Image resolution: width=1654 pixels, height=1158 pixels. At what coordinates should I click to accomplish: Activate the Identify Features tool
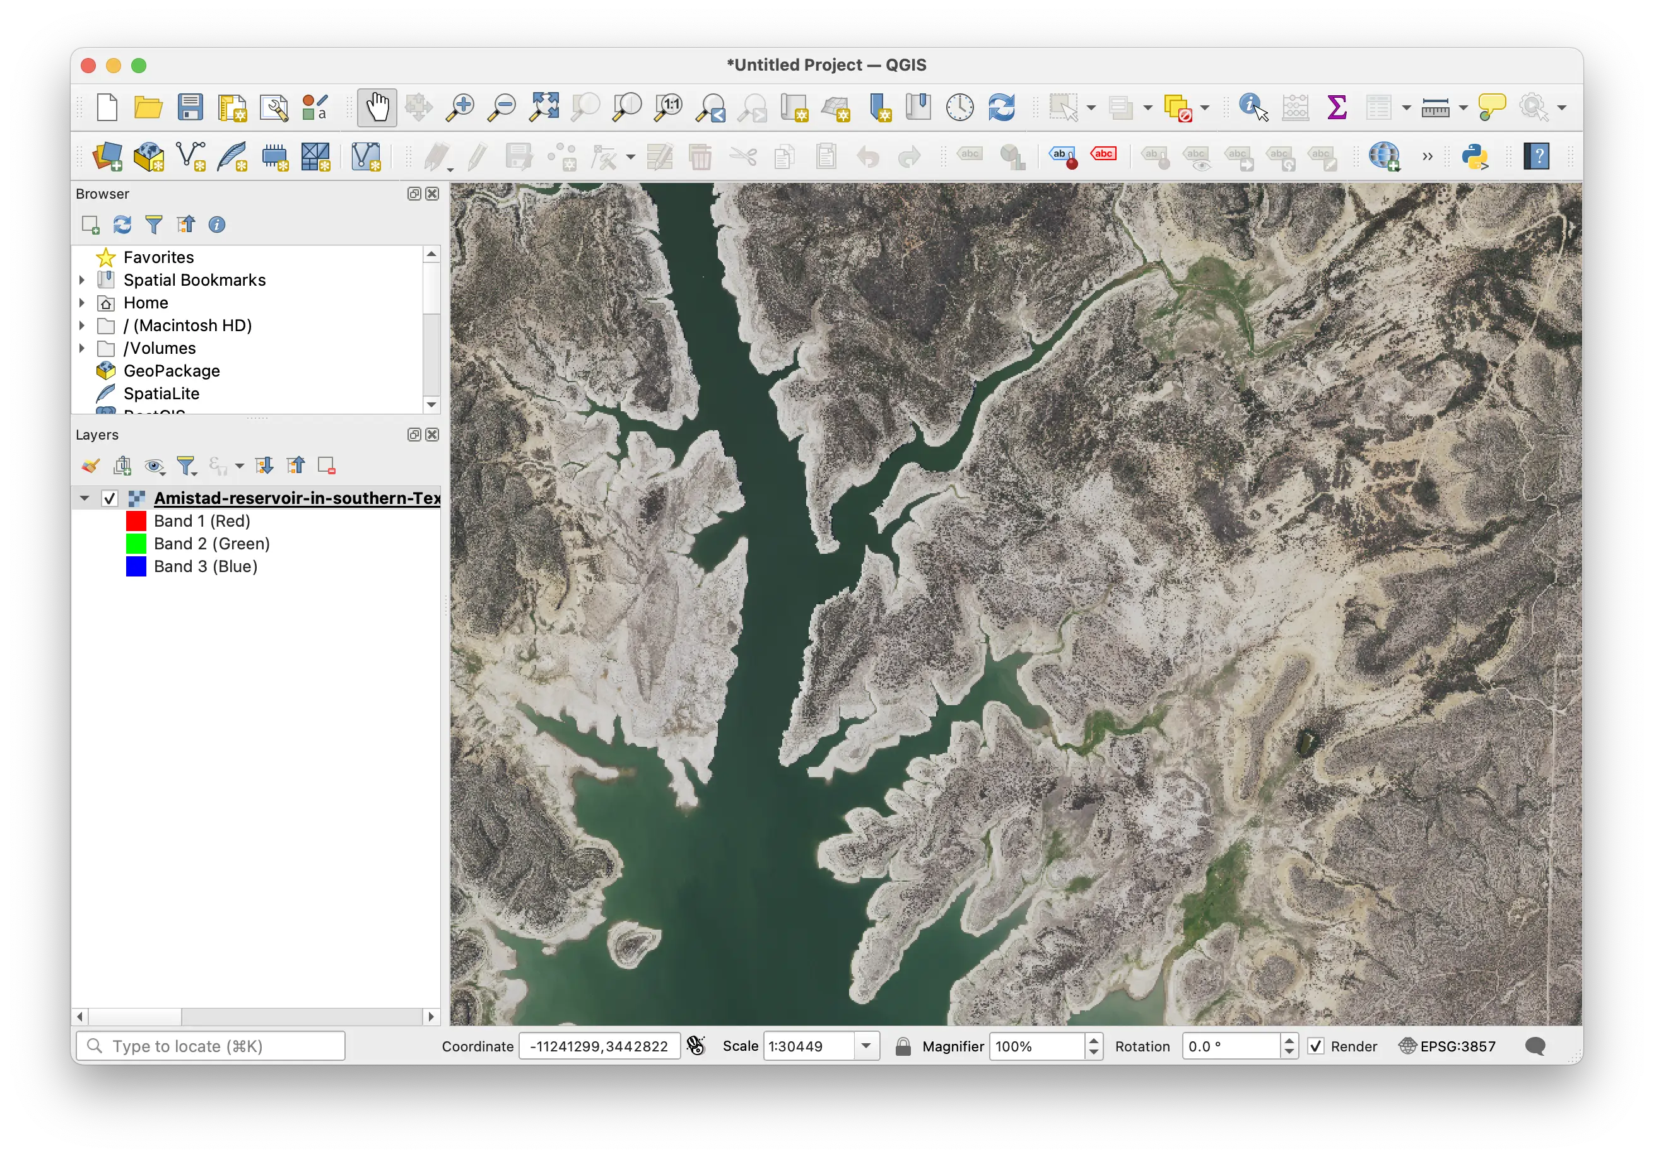(1253, 108)
